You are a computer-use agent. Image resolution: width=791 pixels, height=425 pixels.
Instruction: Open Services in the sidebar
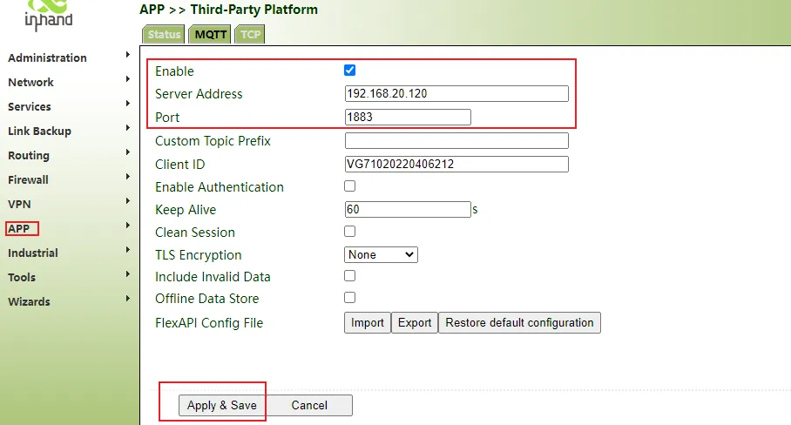pyautogui.click(x=30, y=107)
